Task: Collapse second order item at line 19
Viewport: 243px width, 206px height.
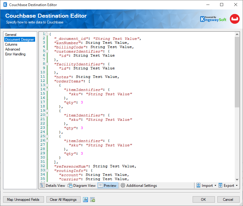Action: (47, 111)
